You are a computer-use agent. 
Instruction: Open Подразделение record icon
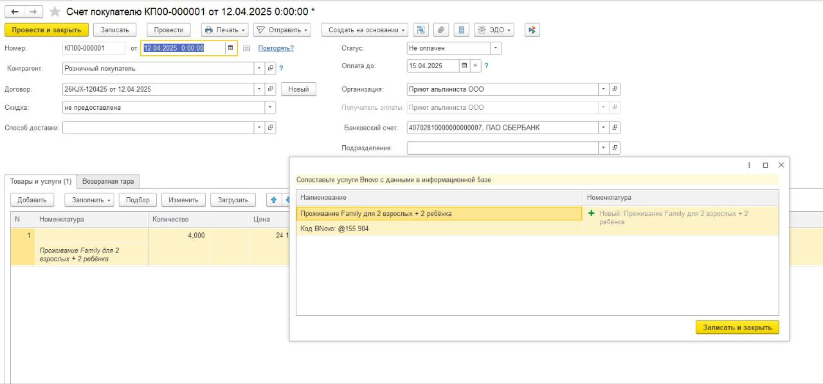615,148
